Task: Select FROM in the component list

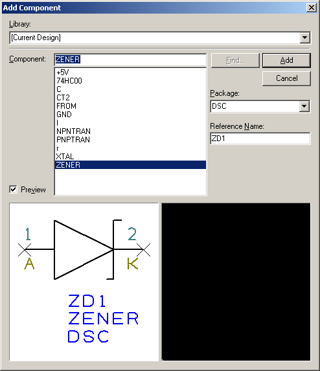Action: point(130,106)
